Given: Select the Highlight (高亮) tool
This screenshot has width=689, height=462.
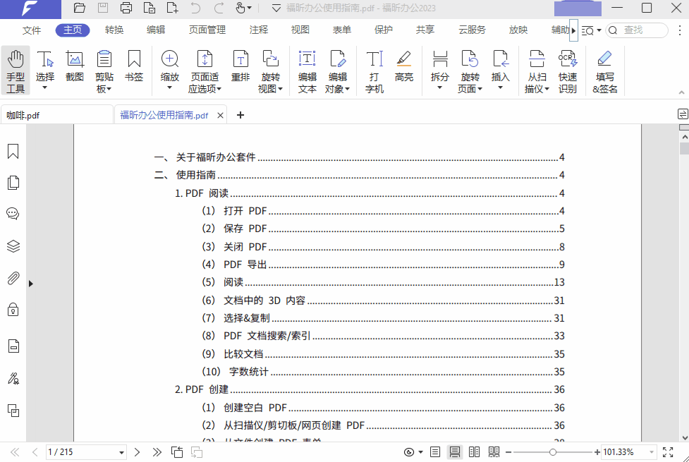Looking at the screenshot, I should click(404, 66).
